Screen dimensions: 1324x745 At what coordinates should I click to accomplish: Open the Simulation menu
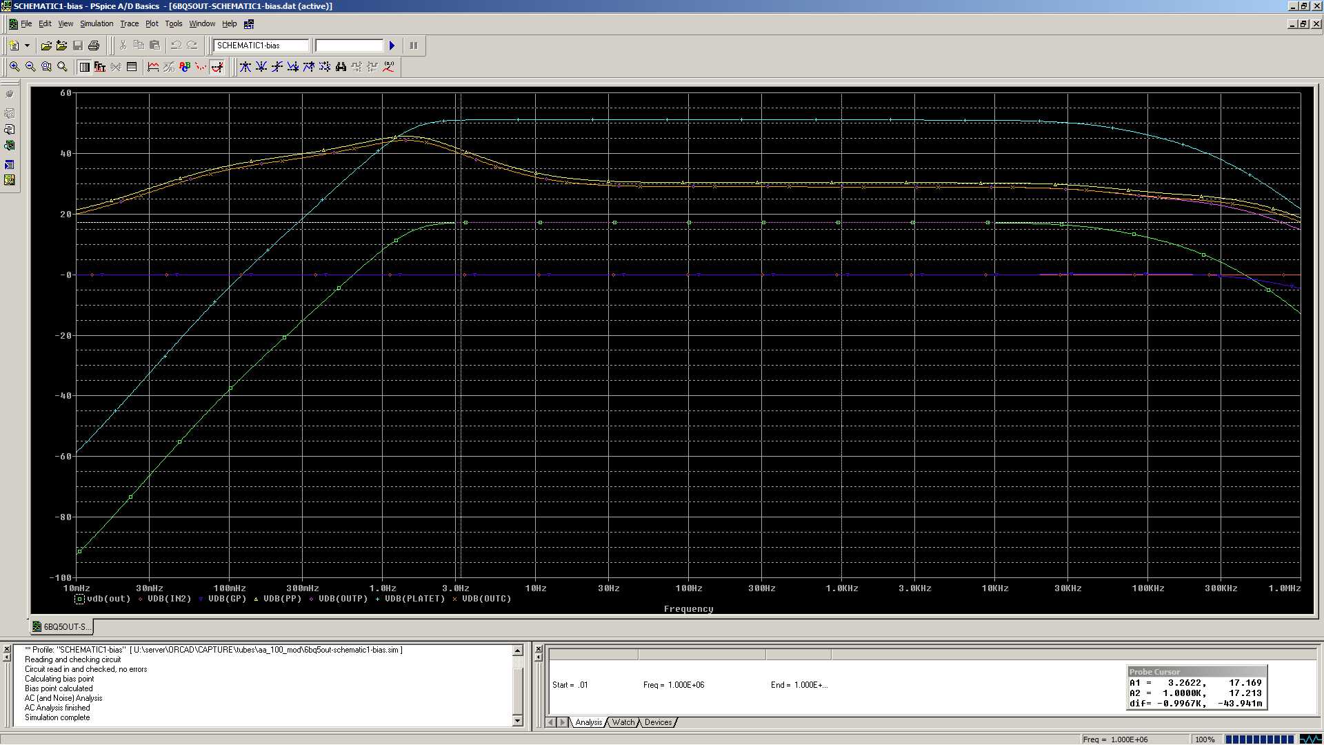(x=97, y=23)
